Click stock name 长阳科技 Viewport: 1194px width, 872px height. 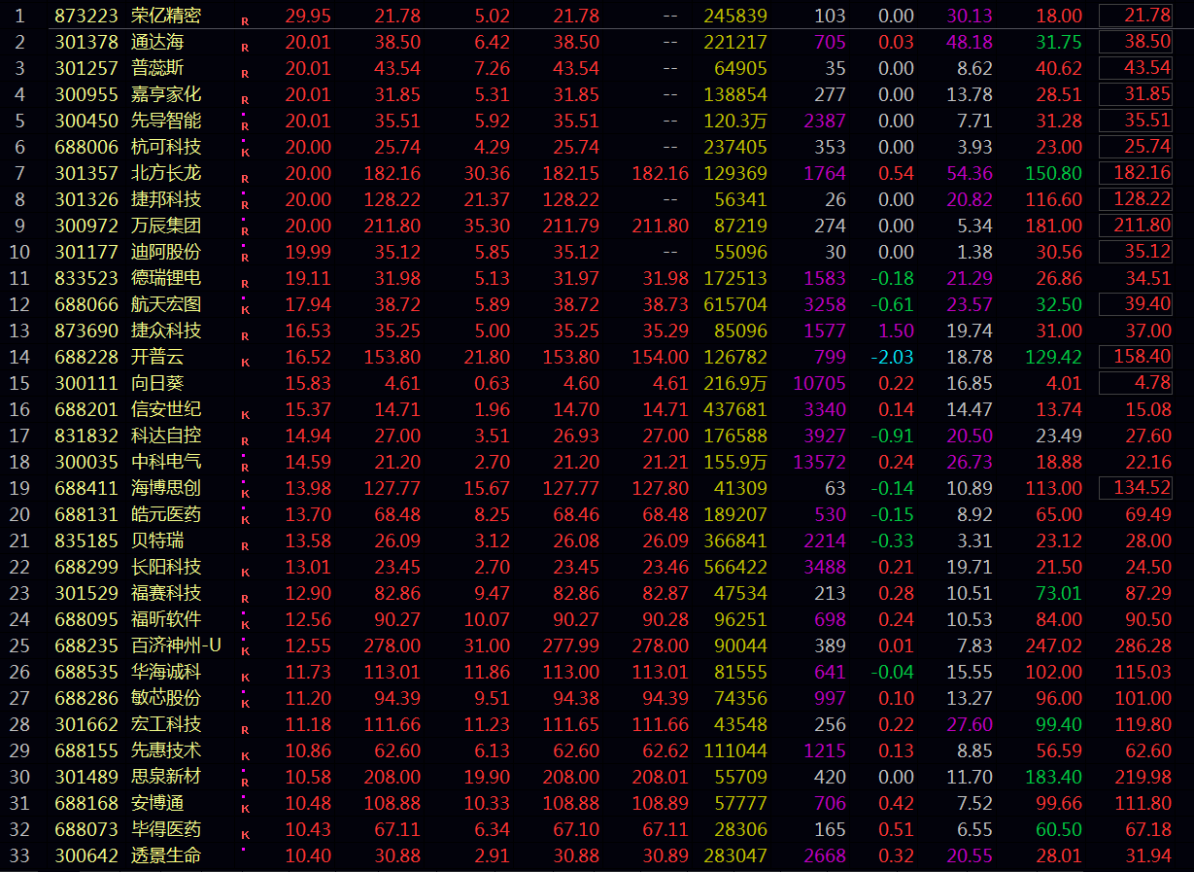click(167, 567)
